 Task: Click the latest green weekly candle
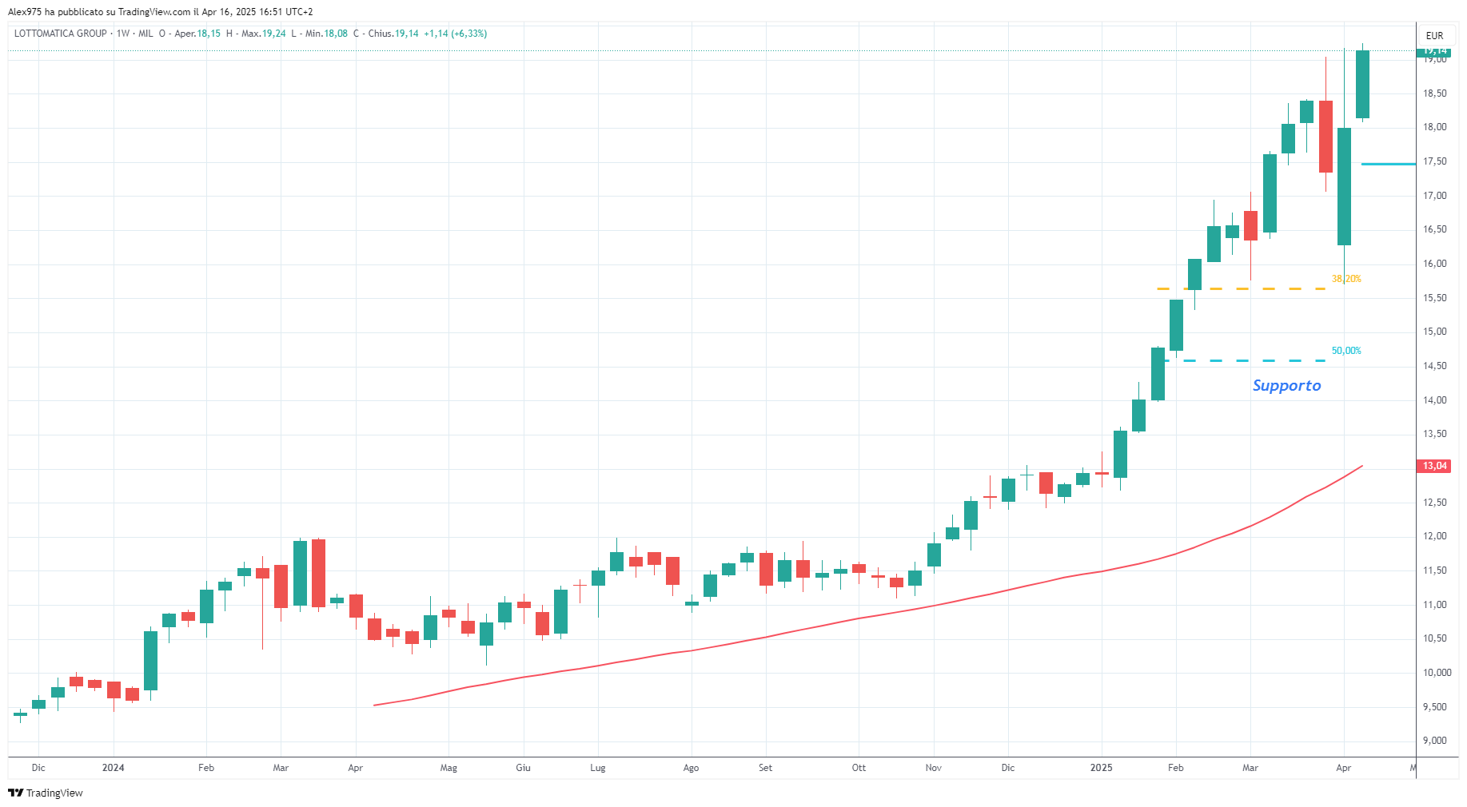(1362, 84)
